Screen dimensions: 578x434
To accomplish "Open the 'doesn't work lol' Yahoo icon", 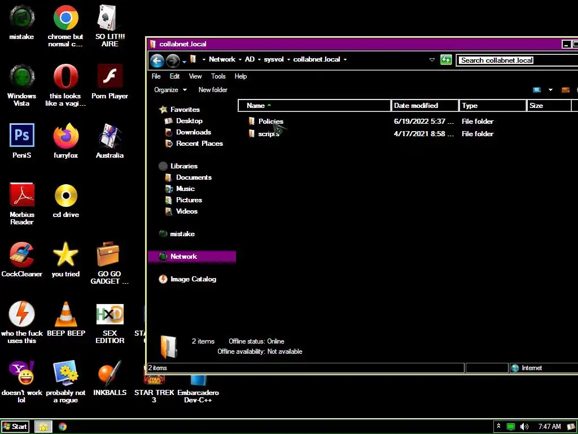I will coord(22,382).
